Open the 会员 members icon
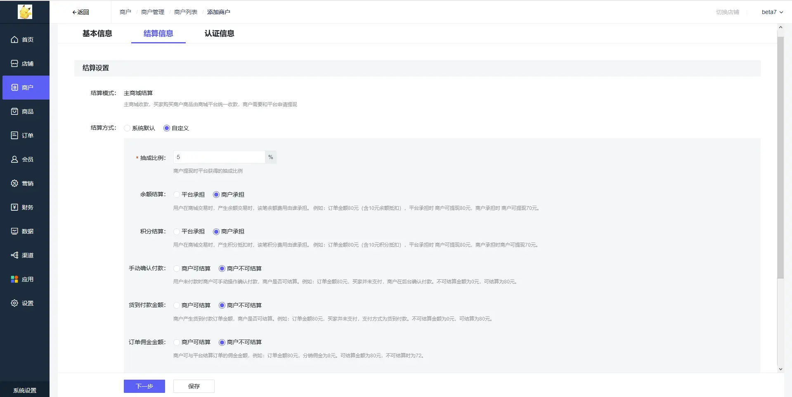 pos(14,159)
